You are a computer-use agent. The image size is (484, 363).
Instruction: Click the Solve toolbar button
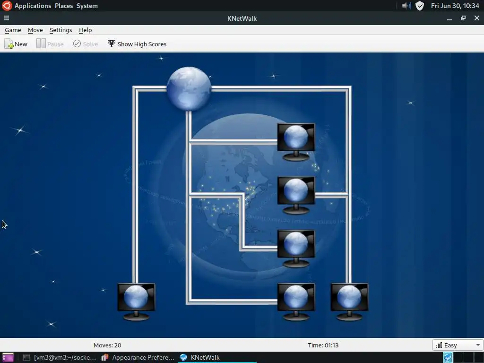click(x=86, y=44)
